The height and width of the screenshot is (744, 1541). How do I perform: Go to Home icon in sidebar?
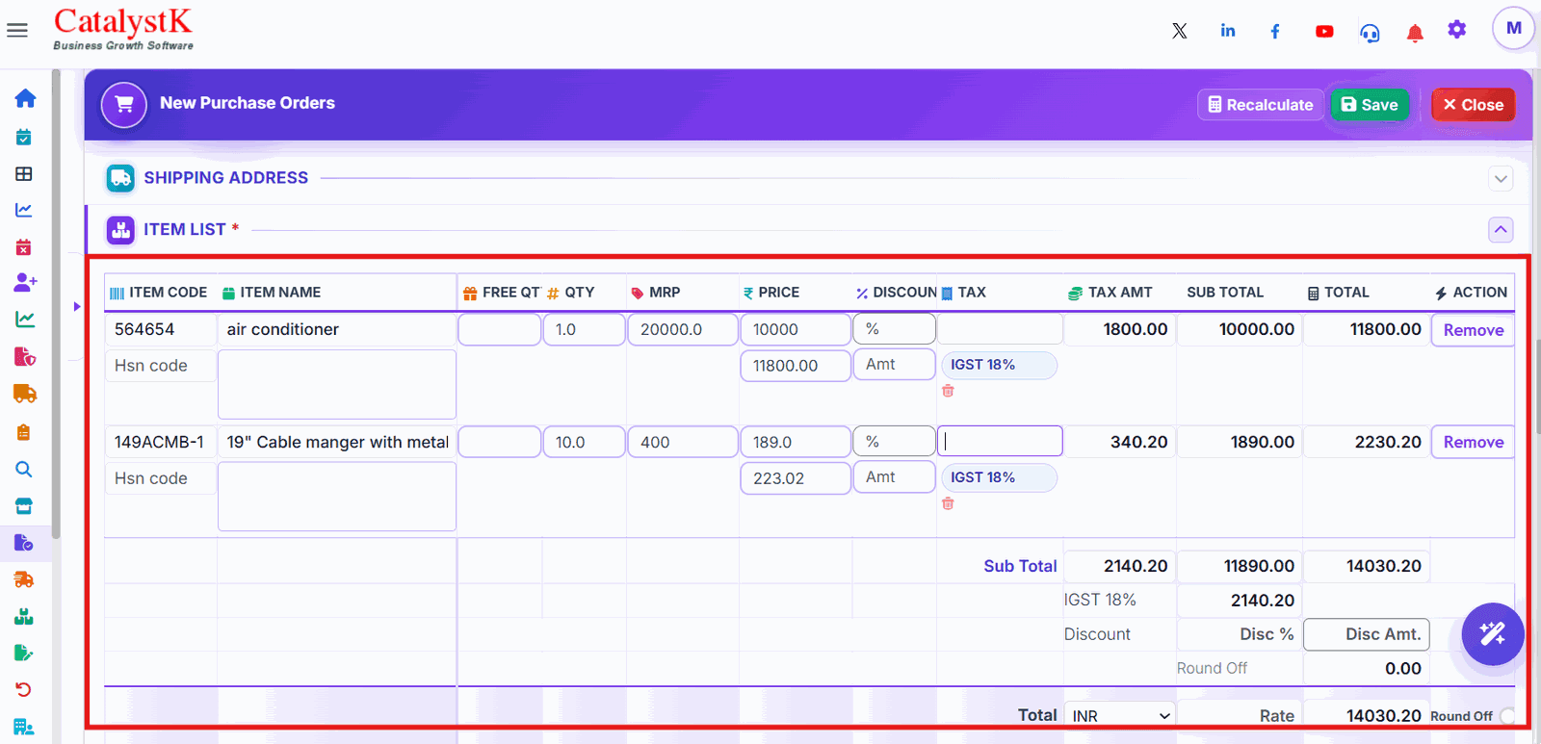click(25, 98)
